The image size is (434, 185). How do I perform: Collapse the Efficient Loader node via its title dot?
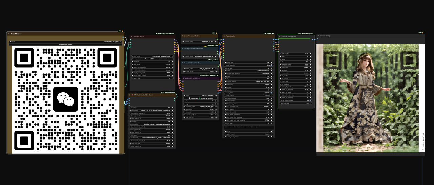tap(131, 37)
